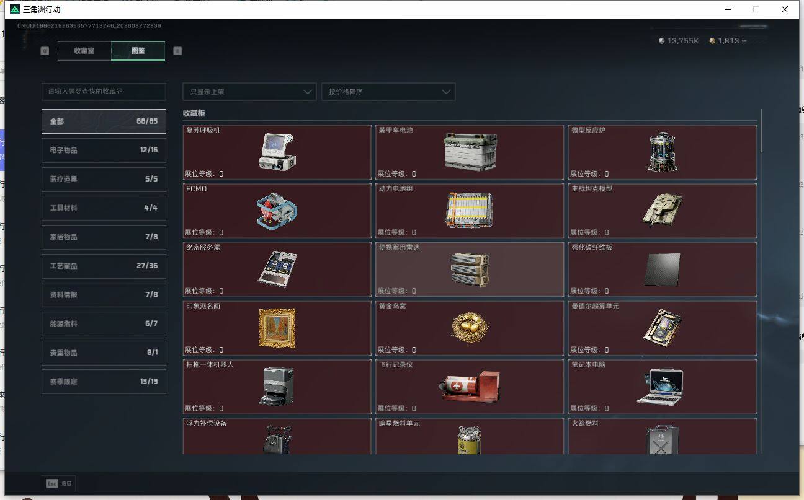This screenshot has width=804, height=500.
Task: Select the 笔记本电脑 laptop item
Action: coord(663,387)
